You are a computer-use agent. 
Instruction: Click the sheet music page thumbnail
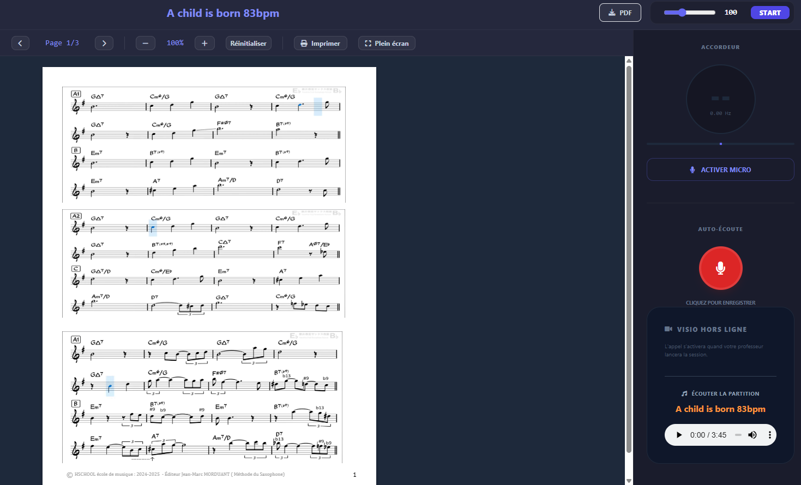point(209,275)
